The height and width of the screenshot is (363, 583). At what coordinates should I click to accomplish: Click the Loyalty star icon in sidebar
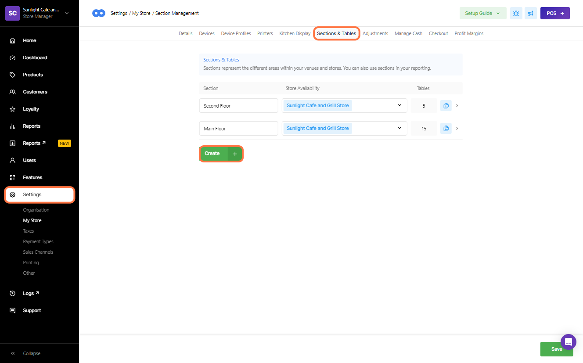(13, 109)
